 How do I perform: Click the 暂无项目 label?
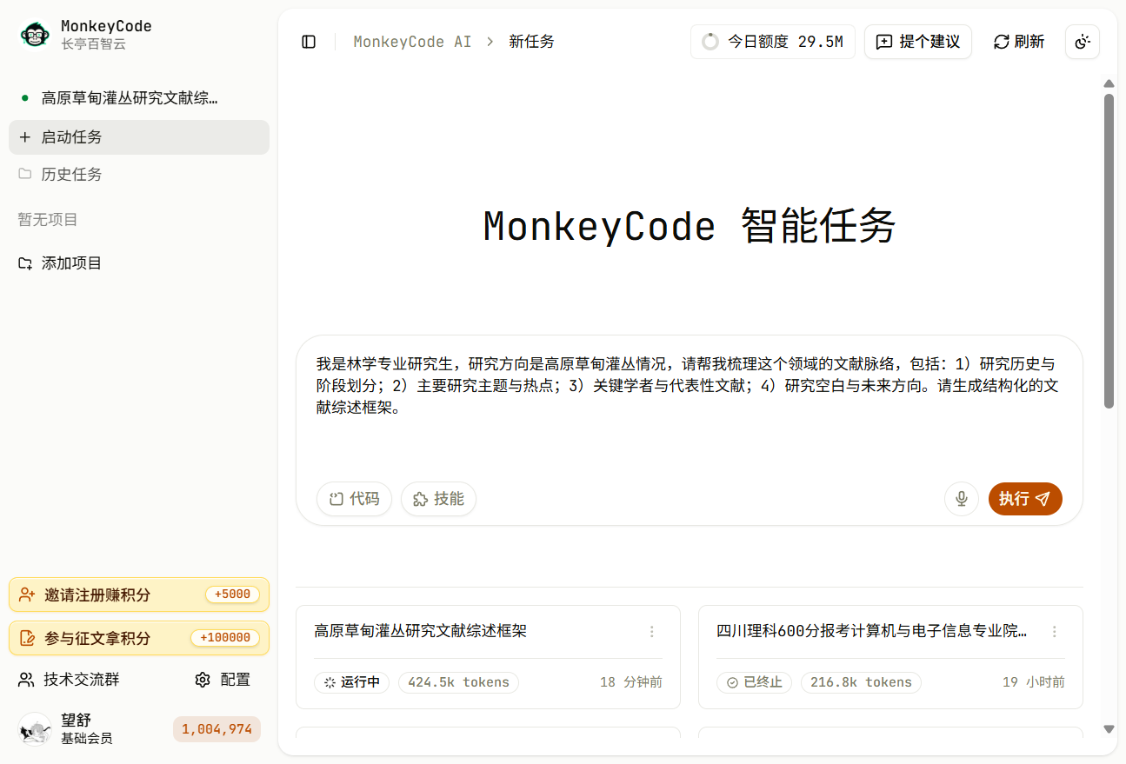pos(48,220)
